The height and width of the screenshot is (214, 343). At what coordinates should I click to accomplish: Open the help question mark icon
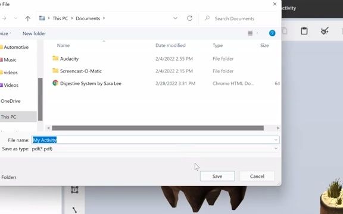272,33
